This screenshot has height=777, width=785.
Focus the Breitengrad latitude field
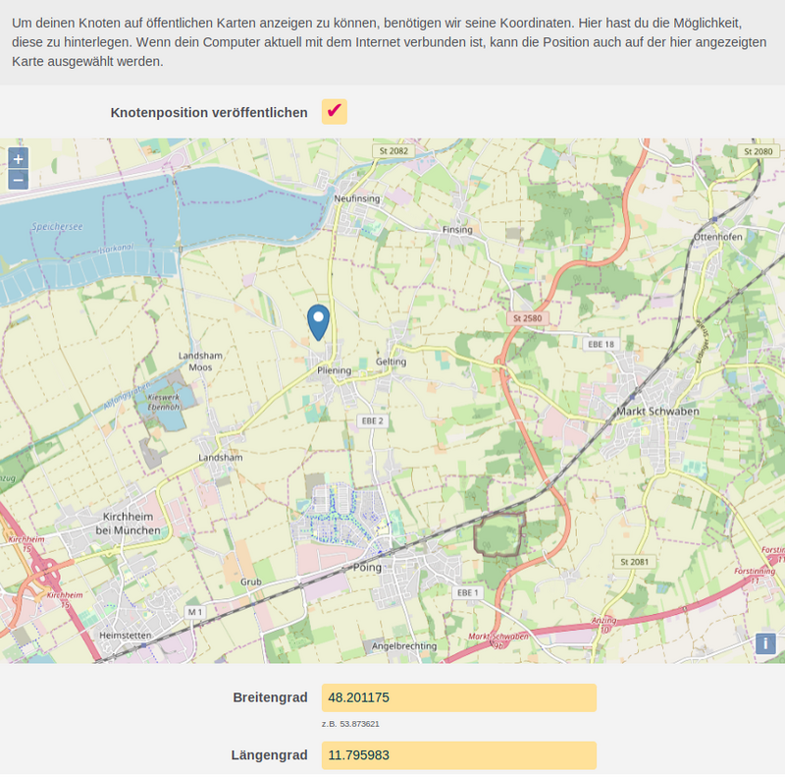458,697
